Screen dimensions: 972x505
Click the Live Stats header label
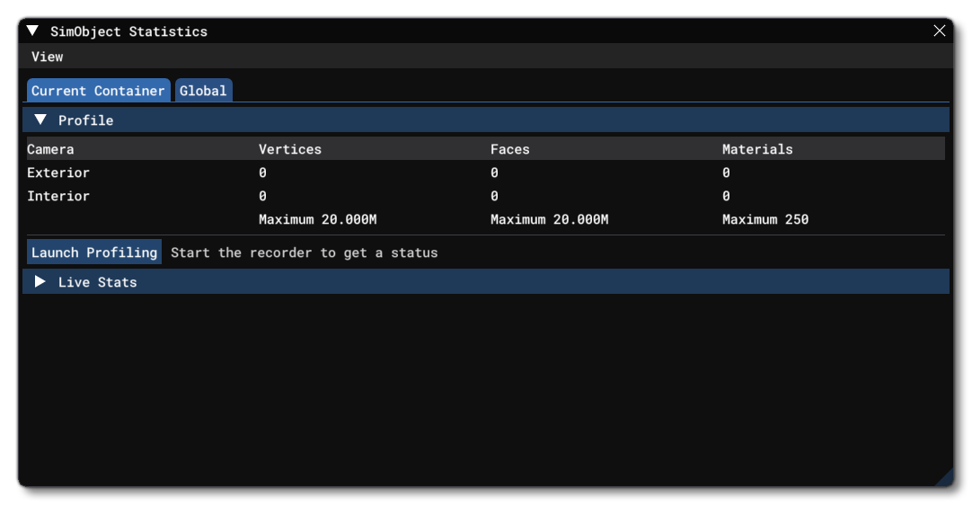click(98, 282)
